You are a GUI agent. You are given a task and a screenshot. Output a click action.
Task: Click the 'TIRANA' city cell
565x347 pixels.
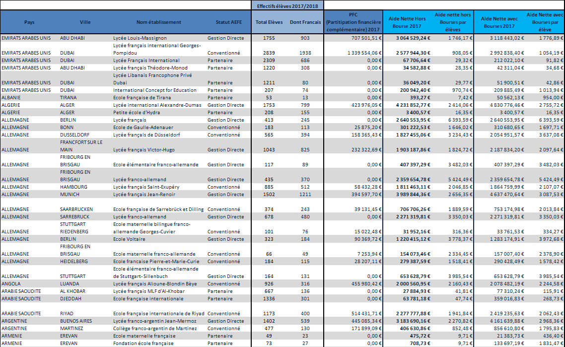(x=70, y=98)
